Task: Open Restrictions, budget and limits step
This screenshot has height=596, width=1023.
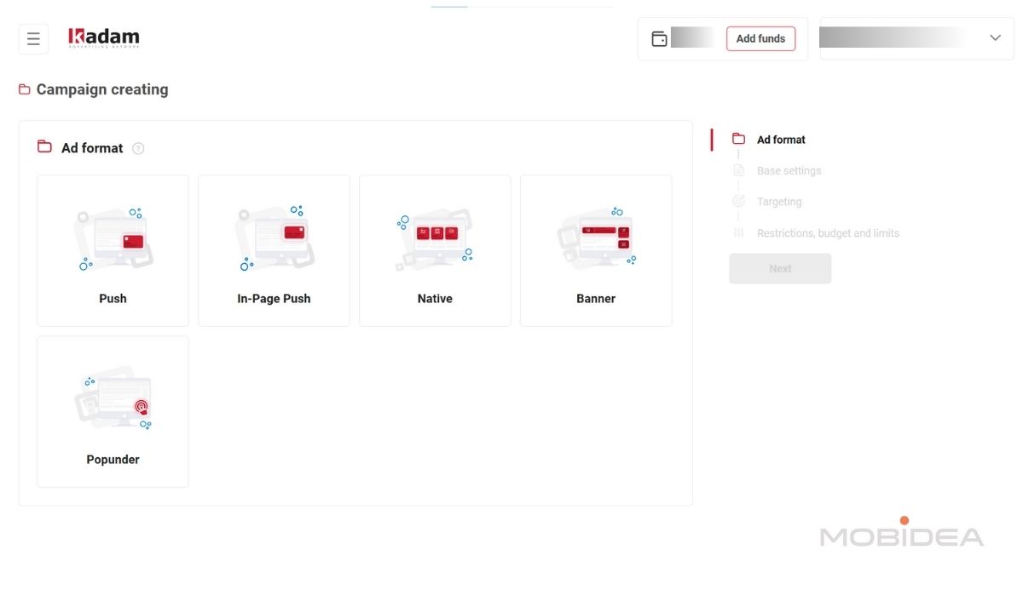Action: coord(828,233)
